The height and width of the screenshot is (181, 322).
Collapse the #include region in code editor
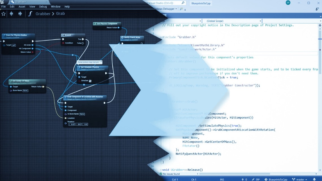click(161, 37)
